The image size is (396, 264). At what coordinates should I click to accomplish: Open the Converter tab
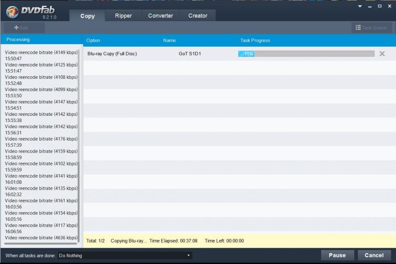[160, 16]
